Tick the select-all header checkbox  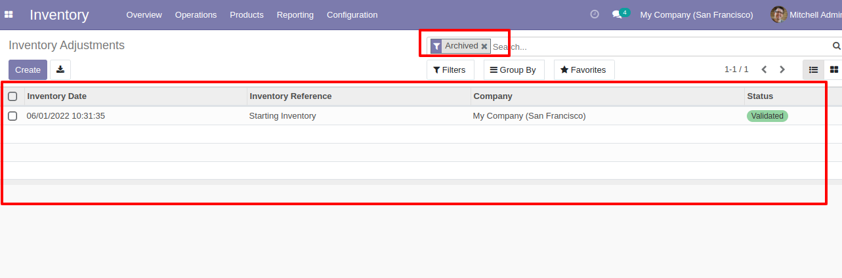(12, 96)
